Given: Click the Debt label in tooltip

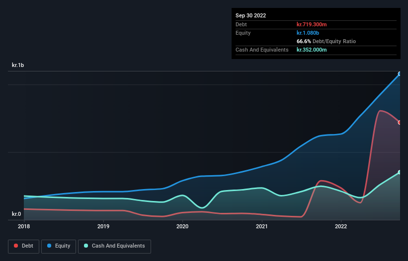Looking at the screenshot, I should pos(241,24).
